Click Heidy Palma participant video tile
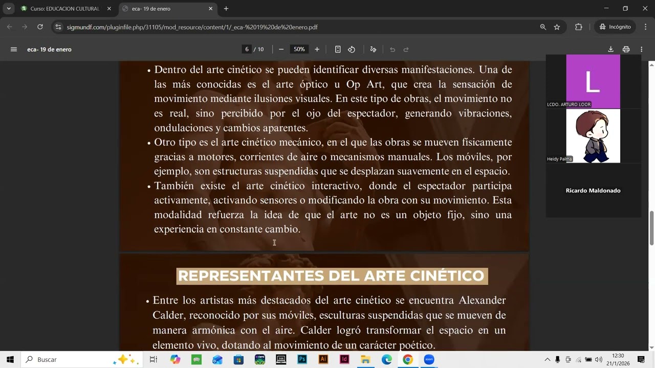 tap(593, 136)
